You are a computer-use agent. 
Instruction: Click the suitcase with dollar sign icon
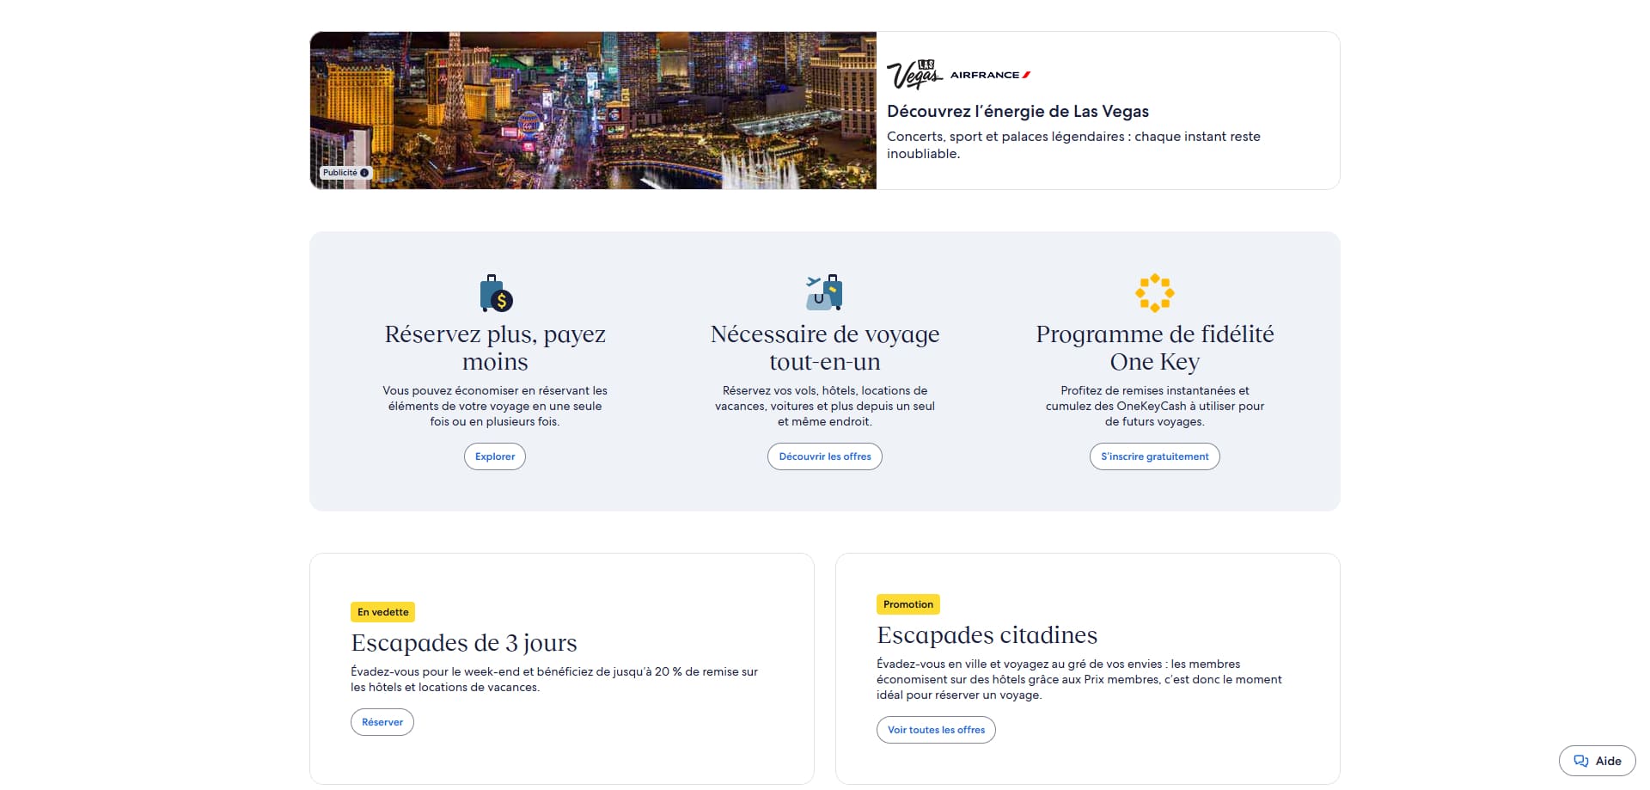(x=496, y=293)
